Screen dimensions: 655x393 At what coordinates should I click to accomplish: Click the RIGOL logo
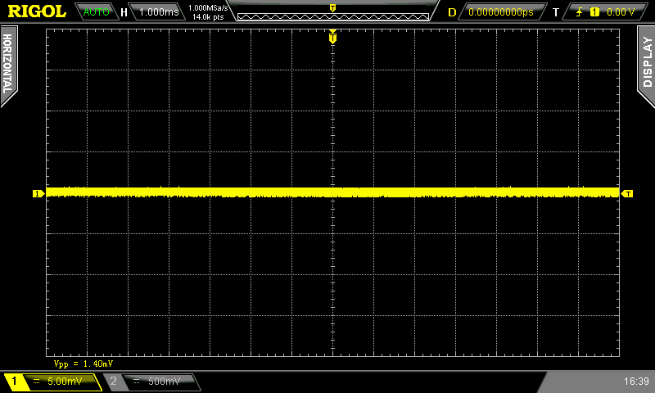click(x=37, y=11)
